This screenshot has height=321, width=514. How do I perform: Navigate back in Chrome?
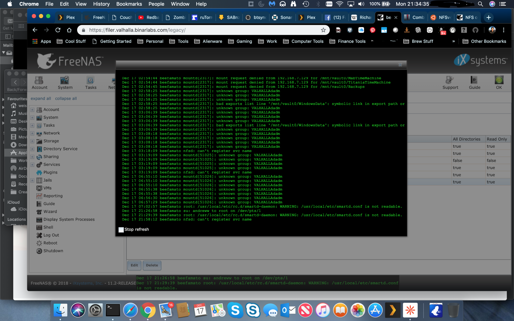35,30
